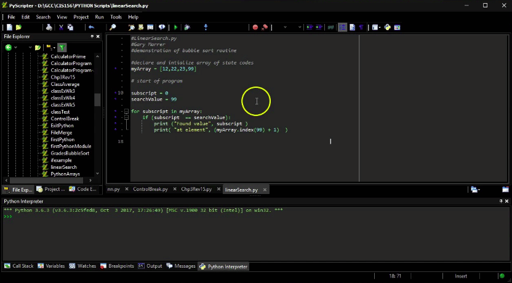Select CalculatorPrime in file tree

pos(68,56)
